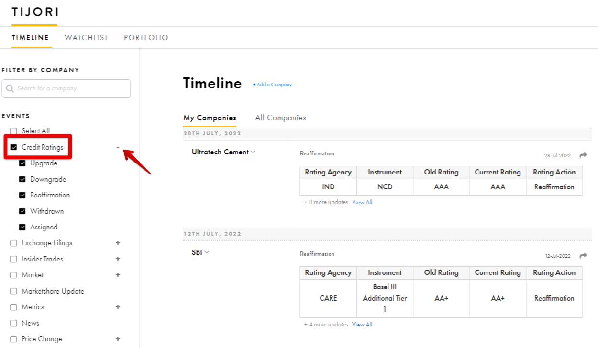Image resolution: width=598 pixels, height=348 pixels.
Task: Check the News checkbox
Action: tap(13, 323)
